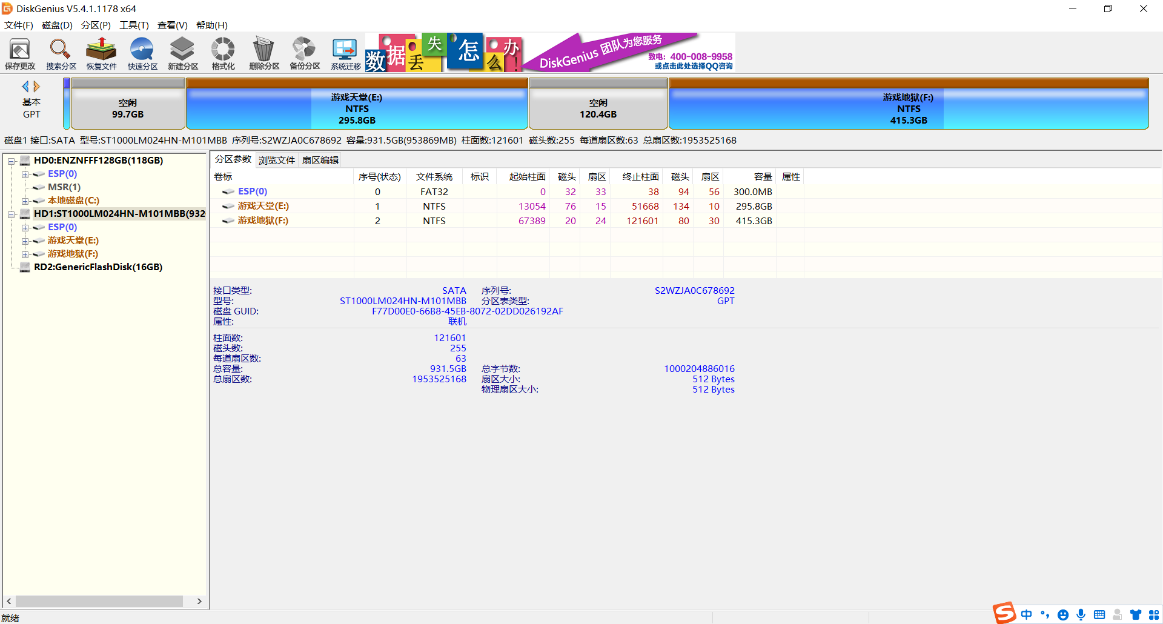Switch to the 浏览文件 tab
The height and width of the screenshot is (624, 1163).
tap(277, 160)
